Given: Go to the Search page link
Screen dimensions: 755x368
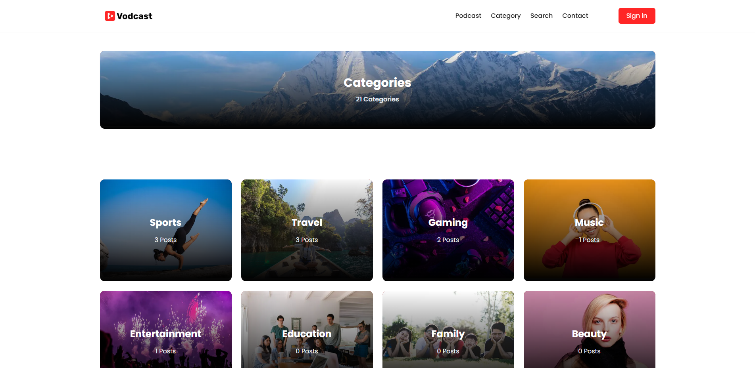Looking at the screenshot, I should coord(541,16).
